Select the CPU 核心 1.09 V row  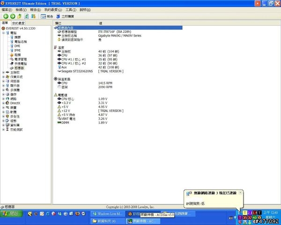(118, 99)
